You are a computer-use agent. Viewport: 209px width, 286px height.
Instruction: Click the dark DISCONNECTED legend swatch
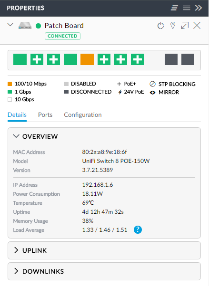66,92
